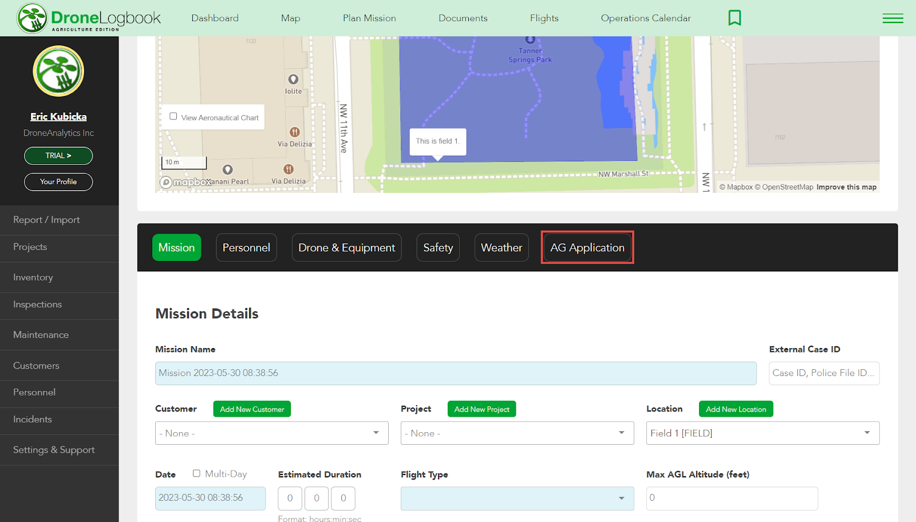Switch to Drone & Equipment tab
Image resolution: width=916 pixels, height=522 pixels.
tap(346, 247)
